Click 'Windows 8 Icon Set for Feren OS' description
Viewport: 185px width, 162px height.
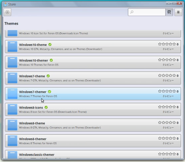click(53, 112)
